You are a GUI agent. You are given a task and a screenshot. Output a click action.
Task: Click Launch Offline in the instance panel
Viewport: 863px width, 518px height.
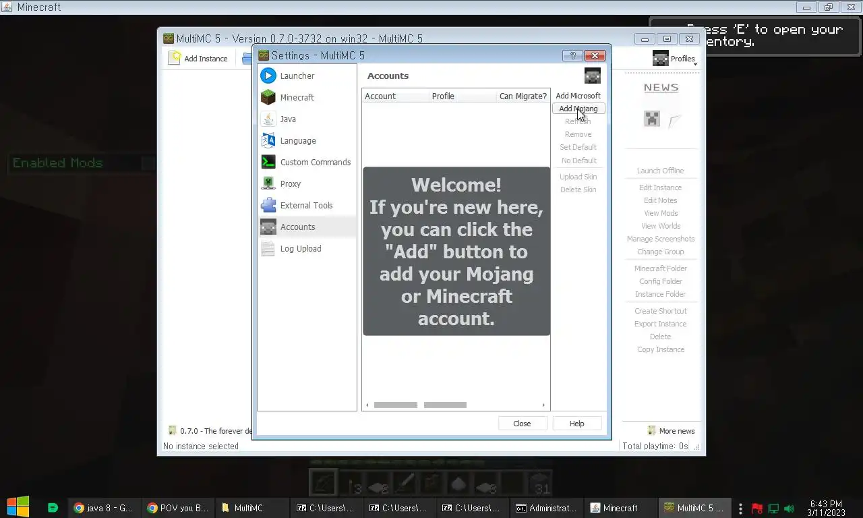[660, 171]
